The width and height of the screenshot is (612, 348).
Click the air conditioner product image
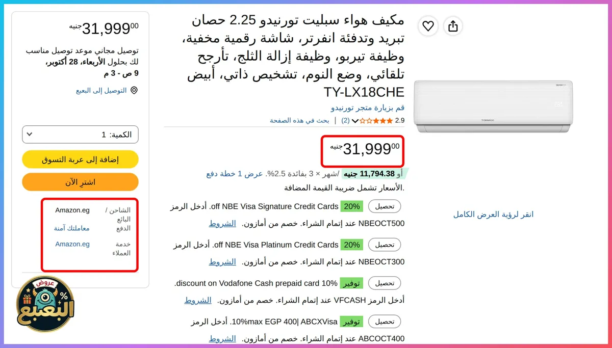click(x=493, y=106)
